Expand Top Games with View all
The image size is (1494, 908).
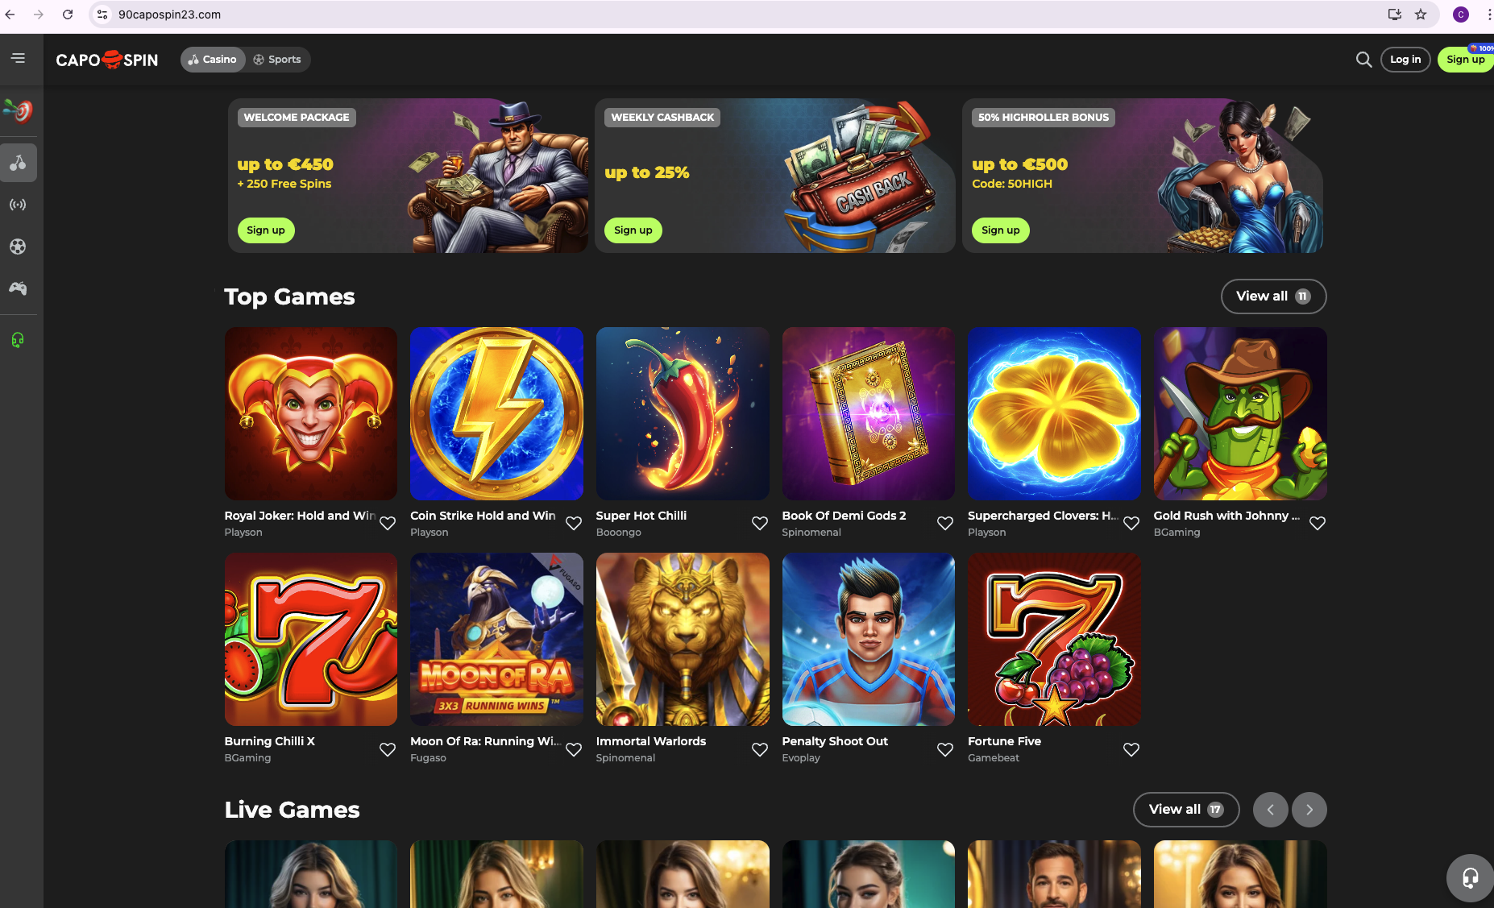1273,296
